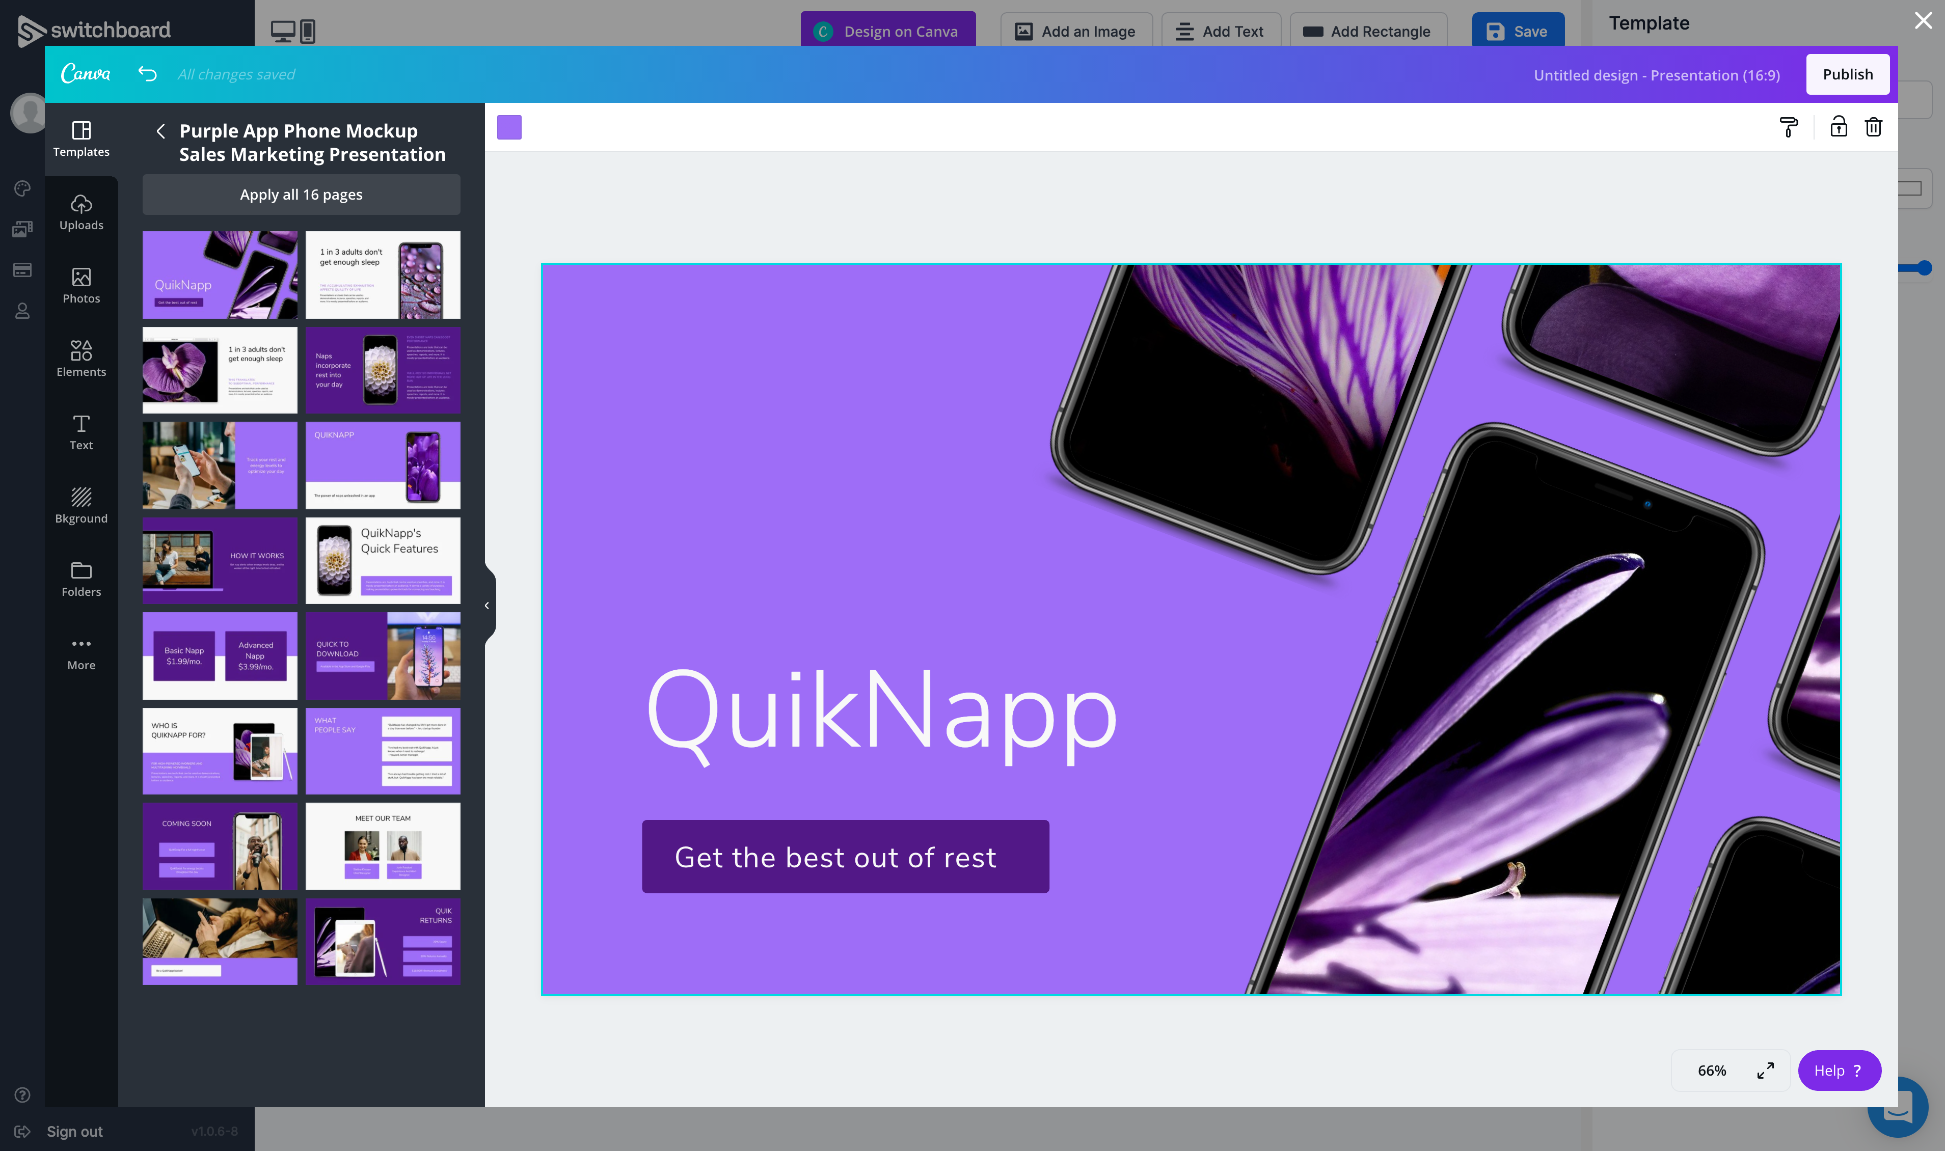Screen dimensions: 1945x1151
Task: Switch to mobile preview icon in Switchboard
Action: click(x=307, y=31)
